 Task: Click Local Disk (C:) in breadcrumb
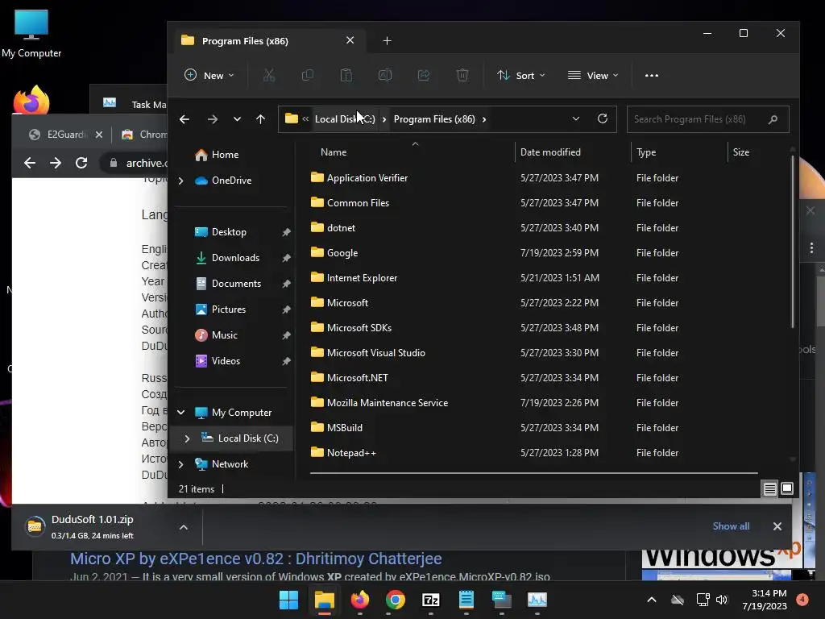[345, 119]
